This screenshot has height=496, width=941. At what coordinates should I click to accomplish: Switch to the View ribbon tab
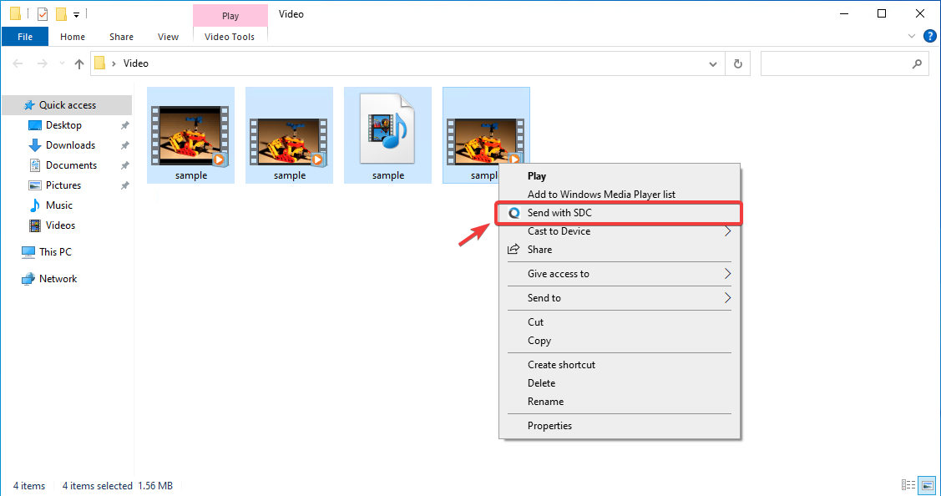(168, 36)
